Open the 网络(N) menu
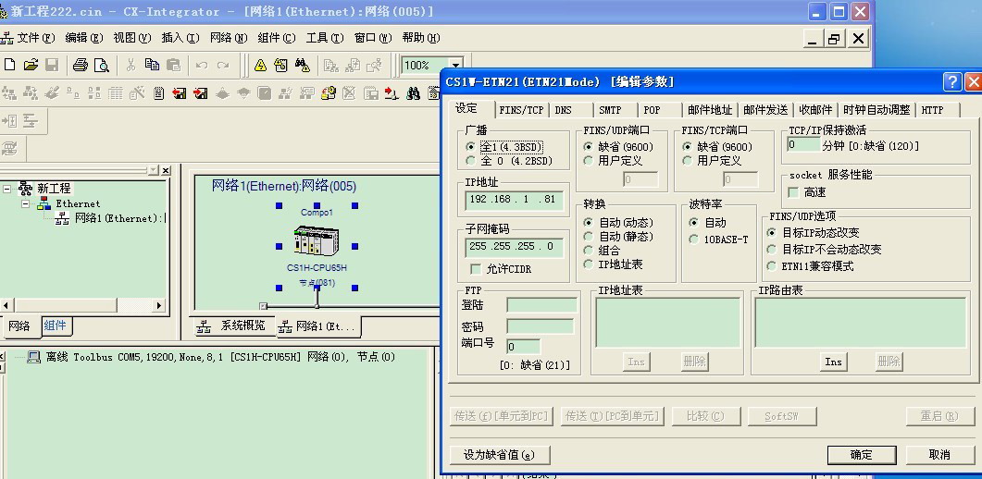982x479 pixels. [228, 38]
